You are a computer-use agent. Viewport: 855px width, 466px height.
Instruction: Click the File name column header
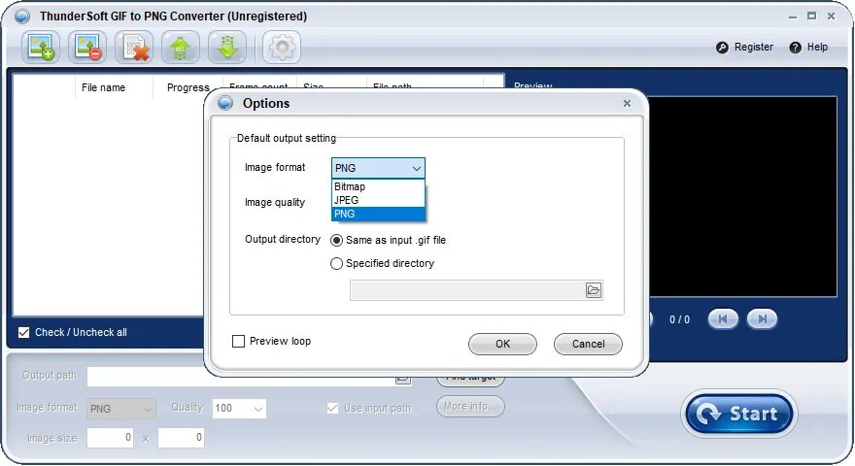103,87
